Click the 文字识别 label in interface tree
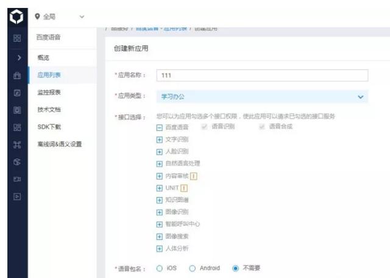Screen dimensions: 390x278 177,140
